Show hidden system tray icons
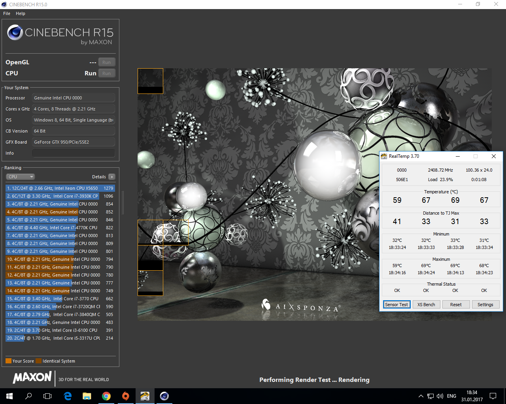The image size is (506, 404). coord(421,396)
